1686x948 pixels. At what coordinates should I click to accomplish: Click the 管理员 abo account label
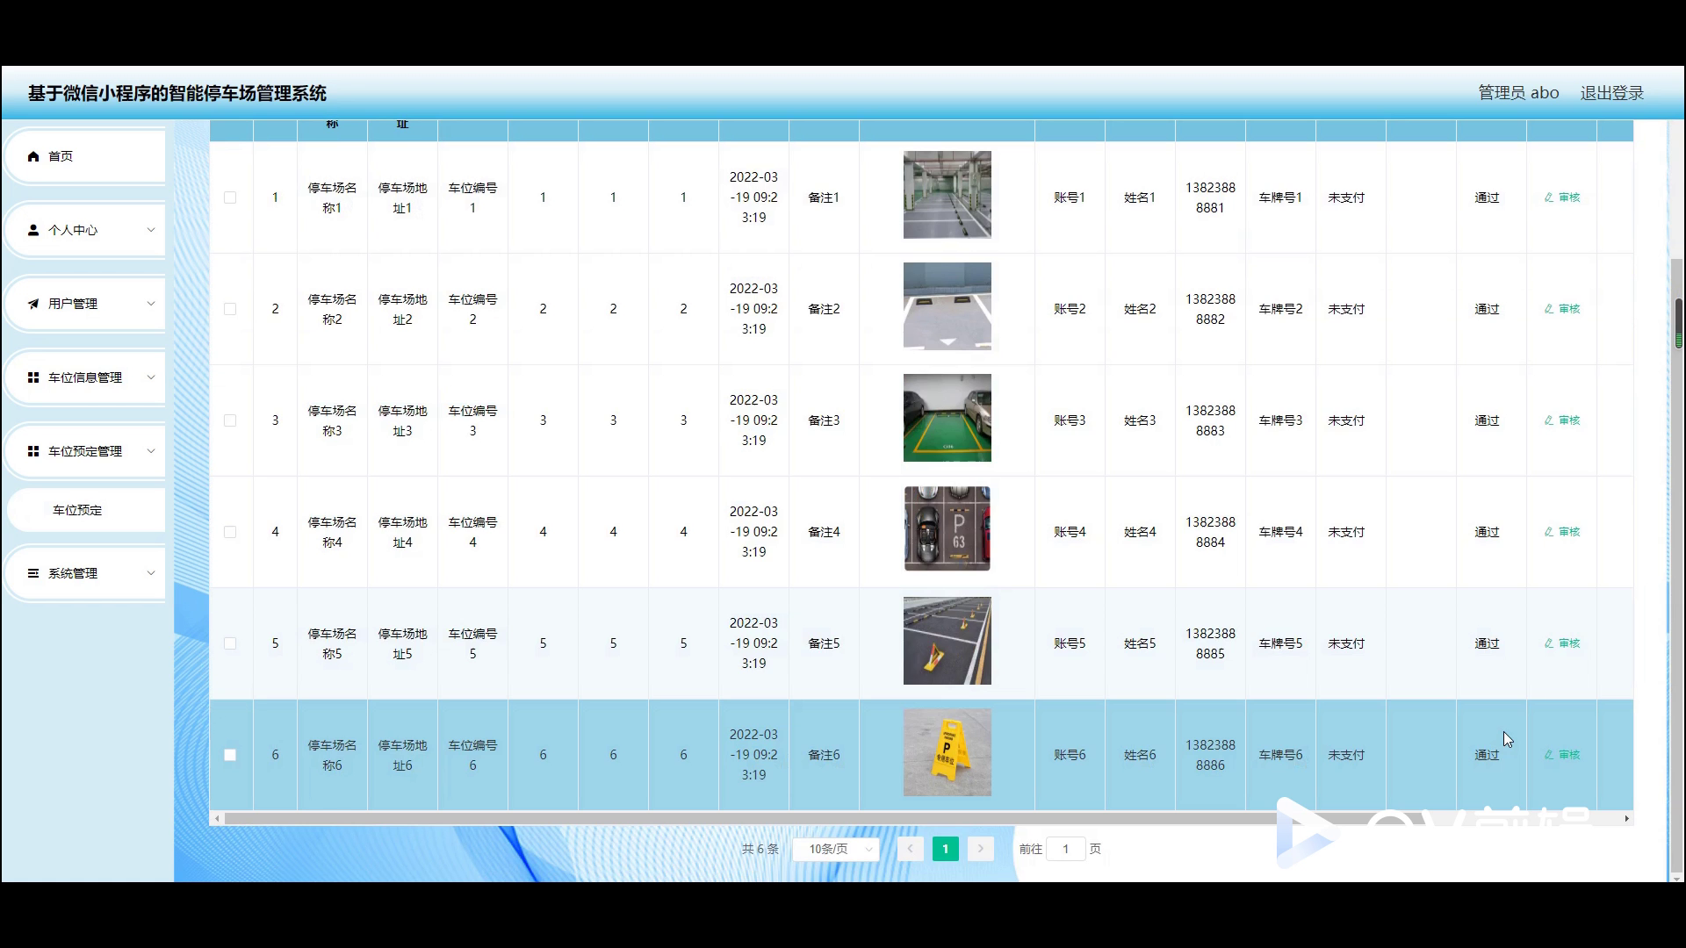click(1518, 93)
